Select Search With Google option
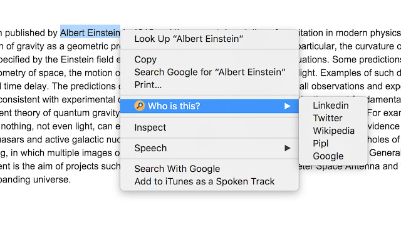Image resolution: width=401 pixels, height=250 pixels. click(x=177, y=169)
